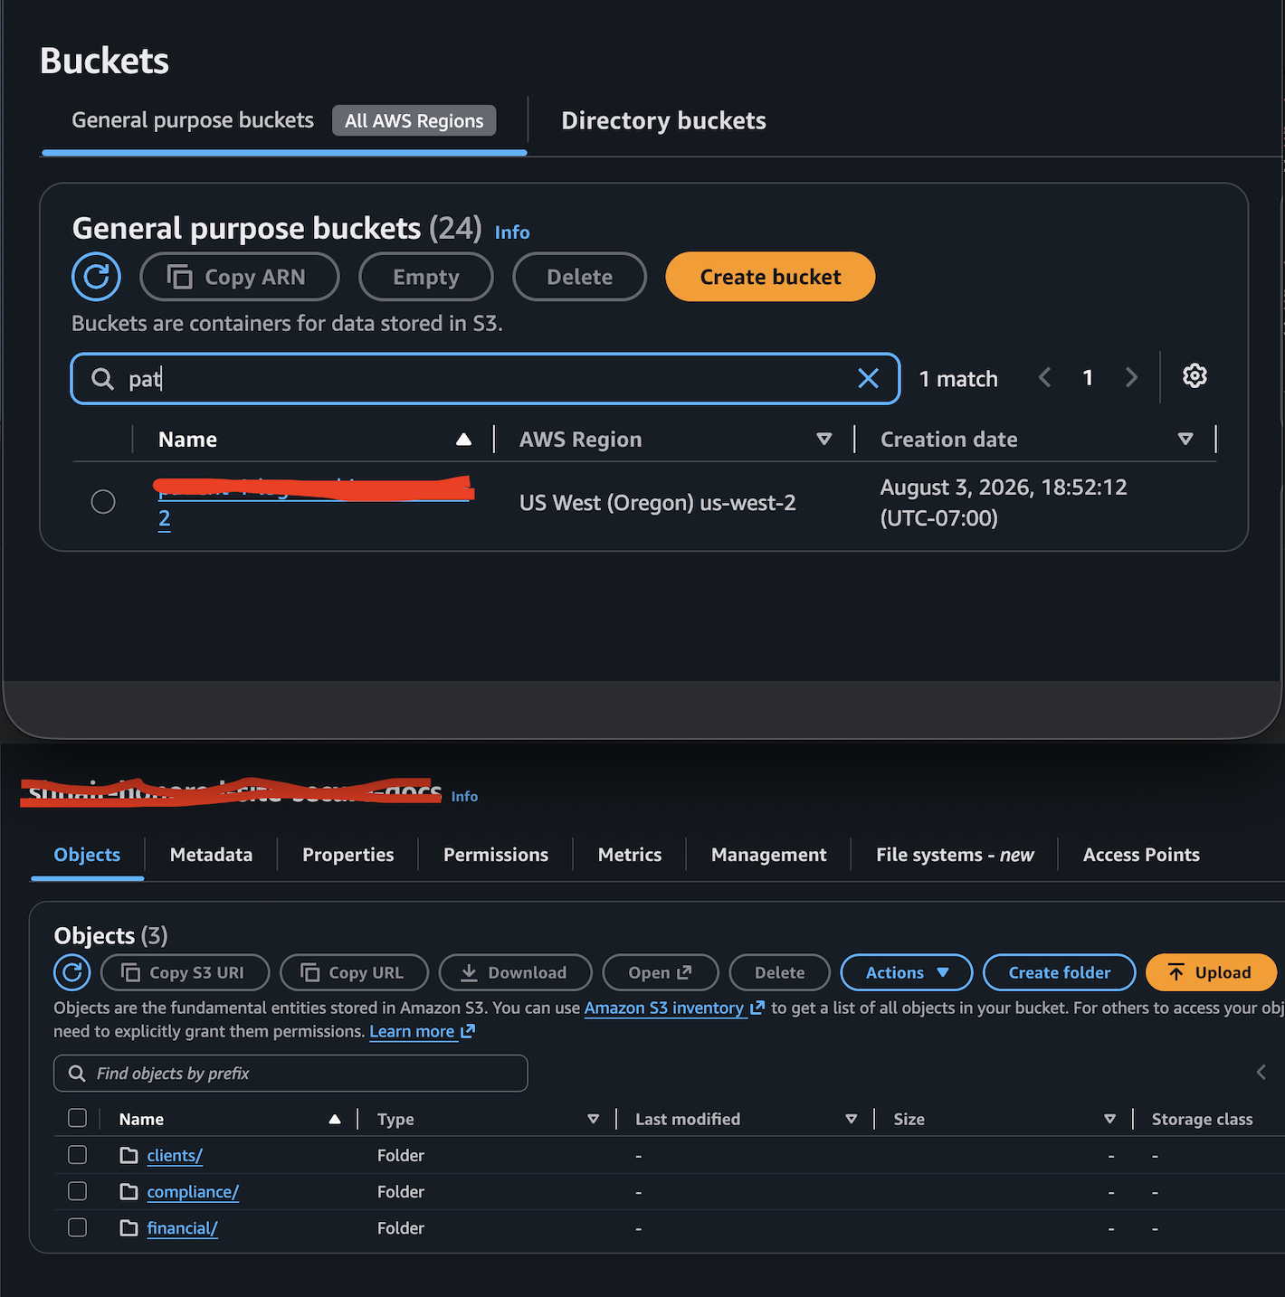This screenshot has width=1285, height=1297.
Task: Check the box for the clients/ folder
Action: (x=78, y=1154)
